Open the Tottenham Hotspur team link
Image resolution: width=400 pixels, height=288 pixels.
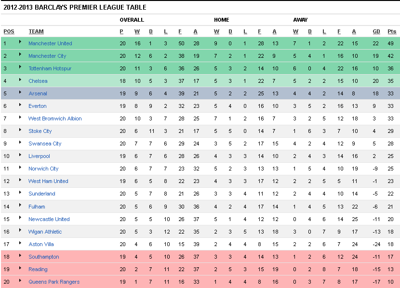click(50, 68)
